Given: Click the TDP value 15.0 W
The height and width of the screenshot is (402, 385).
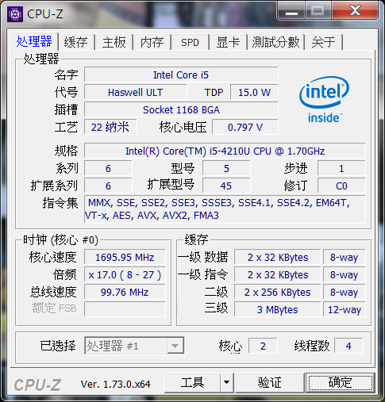Looking at the screenshot, I should [x=254, y=92].
